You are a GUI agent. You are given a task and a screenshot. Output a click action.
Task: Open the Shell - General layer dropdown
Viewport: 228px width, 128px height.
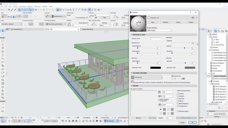pyautogui.click(x=11, y=24)
